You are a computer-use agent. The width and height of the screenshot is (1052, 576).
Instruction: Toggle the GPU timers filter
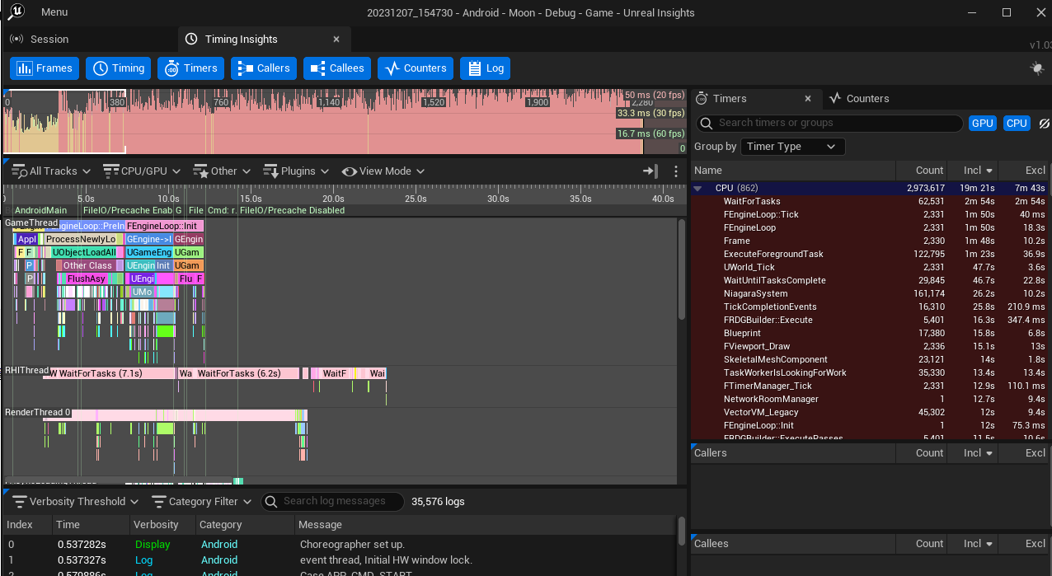tap(982, 123)
